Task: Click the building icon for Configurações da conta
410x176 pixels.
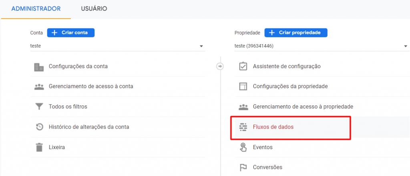Action: click(39, 67)
